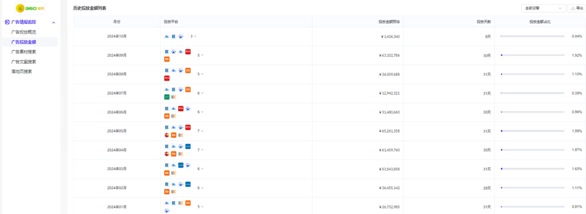The height and width of the screenshot is (214, 586).
Task: Click the red square platform icon in the 2024年05月 row
Action: [x=188, y=127]
